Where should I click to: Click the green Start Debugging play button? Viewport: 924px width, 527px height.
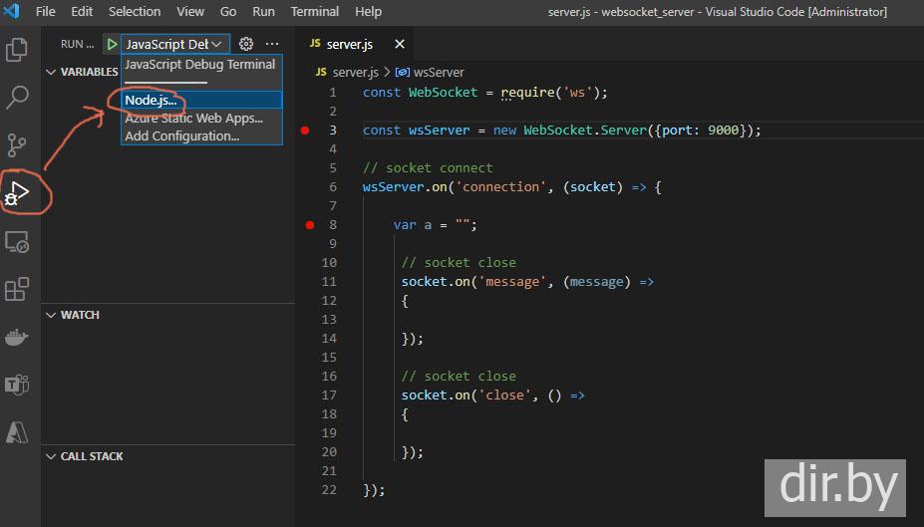(x=112, y=44)
